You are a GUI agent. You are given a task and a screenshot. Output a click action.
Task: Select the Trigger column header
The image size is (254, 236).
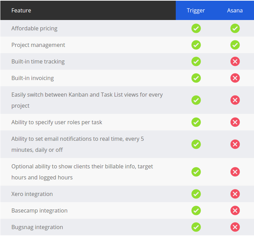pos(196,11)
